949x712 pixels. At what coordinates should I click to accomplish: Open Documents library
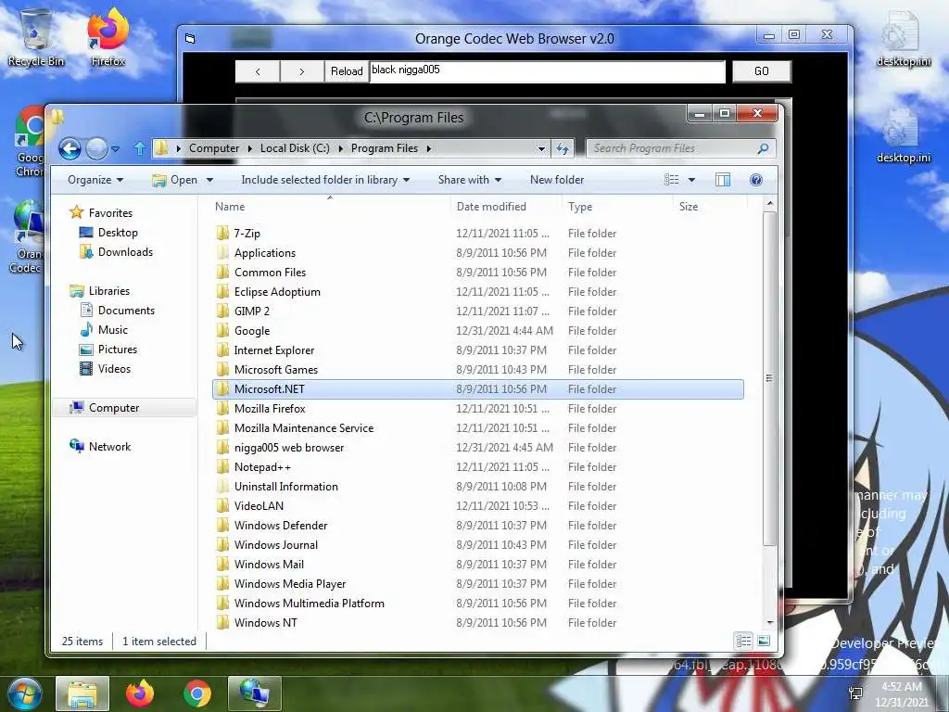tap(126, 311)
